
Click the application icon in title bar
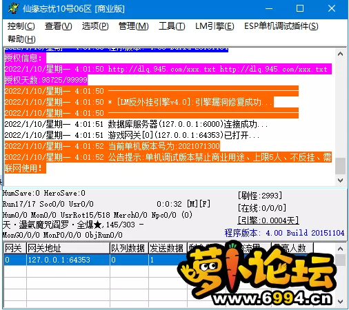coord(13,8)
